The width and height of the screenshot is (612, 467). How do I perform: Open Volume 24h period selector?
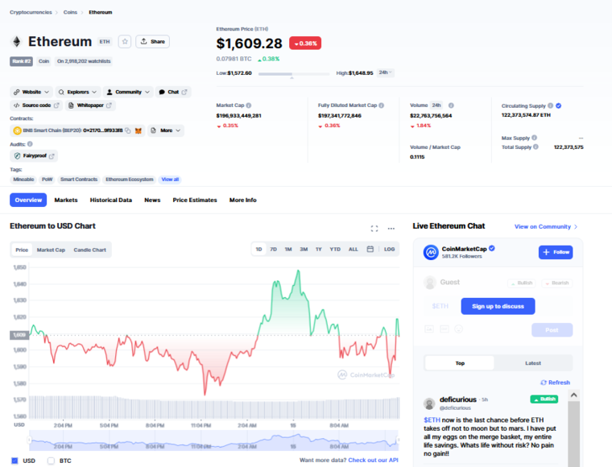[x=436, y=105]
